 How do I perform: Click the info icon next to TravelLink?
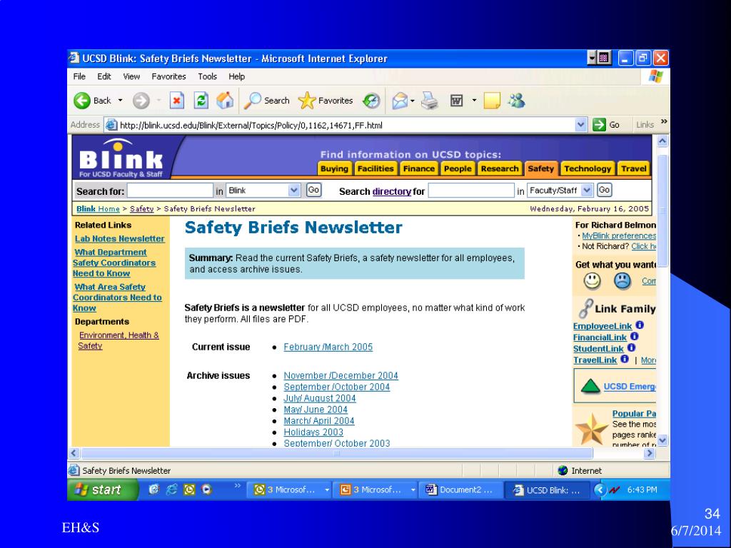tap(625, 359)
